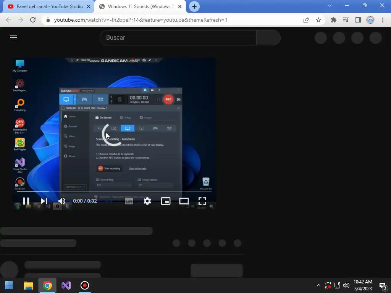Close the Panel del canal tab
391x293 pixels.
tap(89, 7)
